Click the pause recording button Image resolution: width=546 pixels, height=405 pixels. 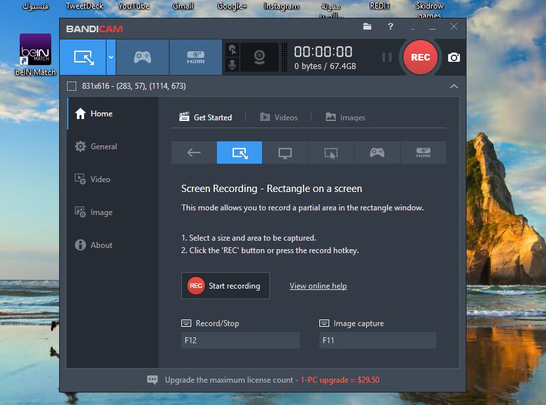click(386, 57)
